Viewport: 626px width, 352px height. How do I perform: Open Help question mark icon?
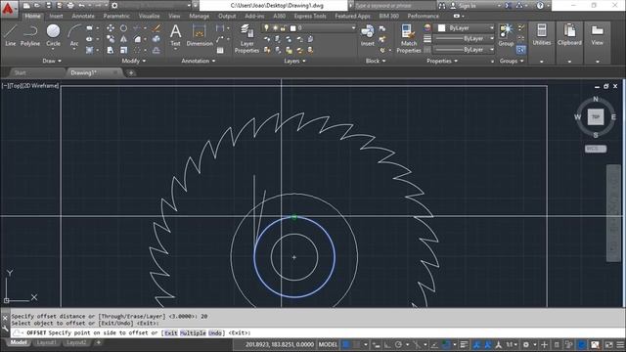pos(540,6)
